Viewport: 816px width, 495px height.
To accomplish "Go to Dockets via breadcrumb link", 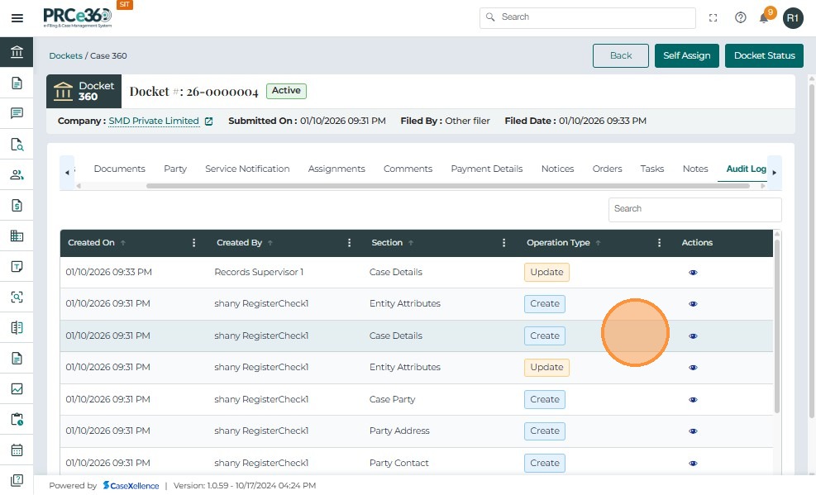I will [x=65, y=56].
